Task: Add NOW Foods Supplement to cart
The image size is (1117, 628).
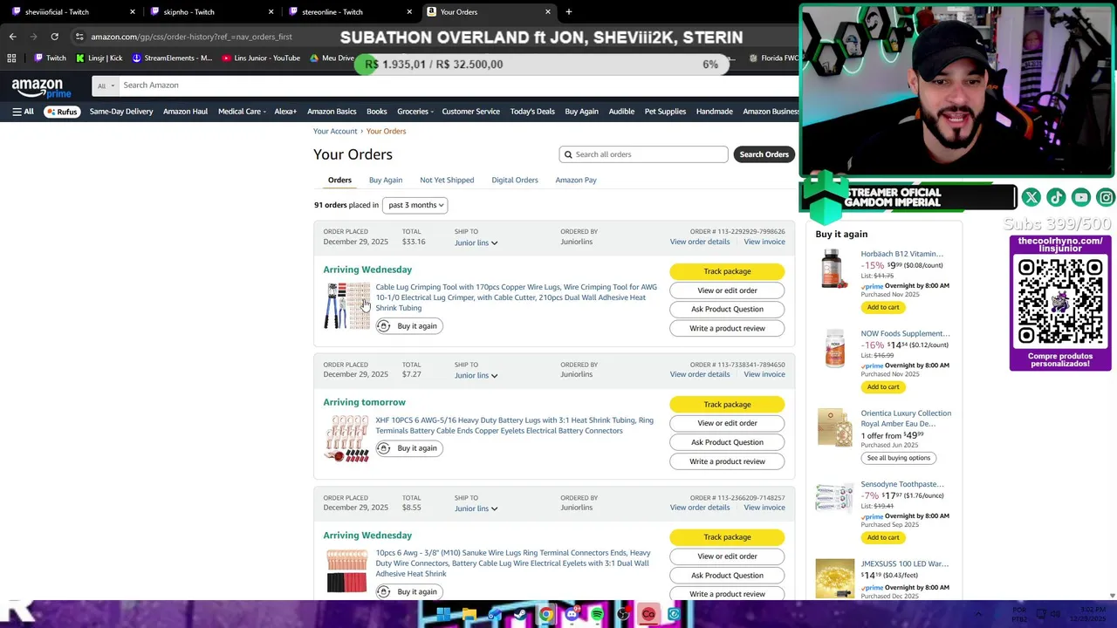Action: click(x=883, y=386)
